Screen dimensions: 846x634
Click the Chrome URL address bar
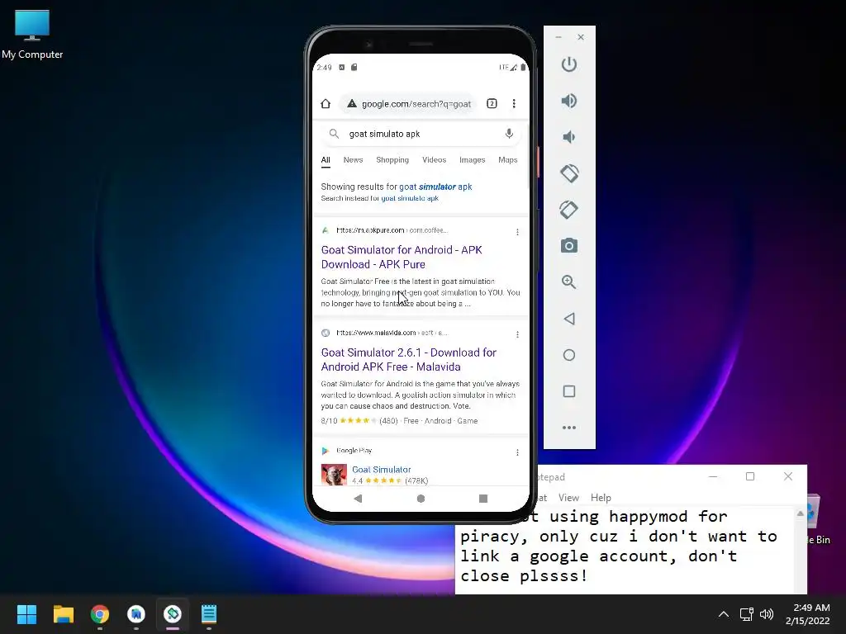408,103
